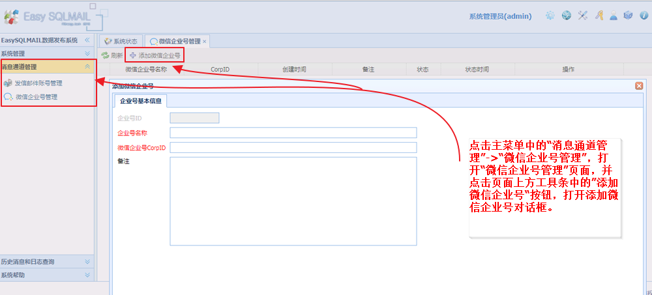Open the info icon at top right
Viewport: 652px width, 295px height.
(x=644, y=16)
